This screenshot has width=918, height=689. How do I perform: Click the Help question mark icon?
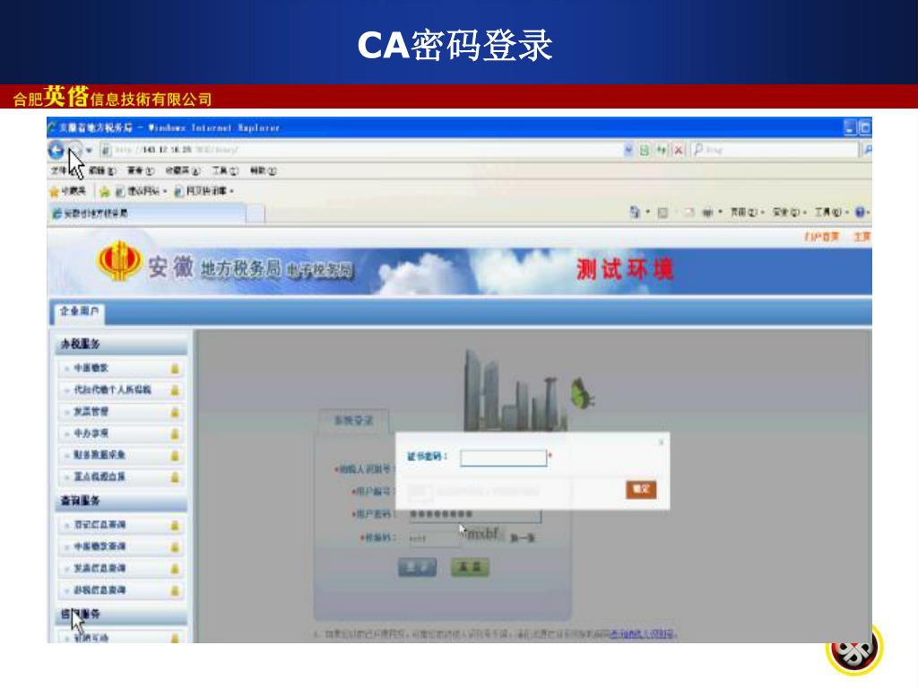click(860, 213)
